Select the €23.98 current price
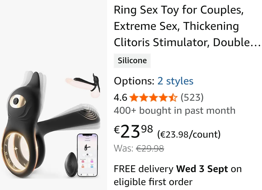This screenshot has width=262, height=190. (x=133, y=132)
